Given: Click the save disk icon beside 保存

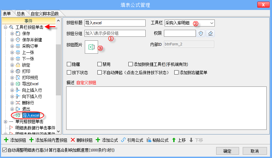Looking at the screenshot, I should click(x=18, y=33).
